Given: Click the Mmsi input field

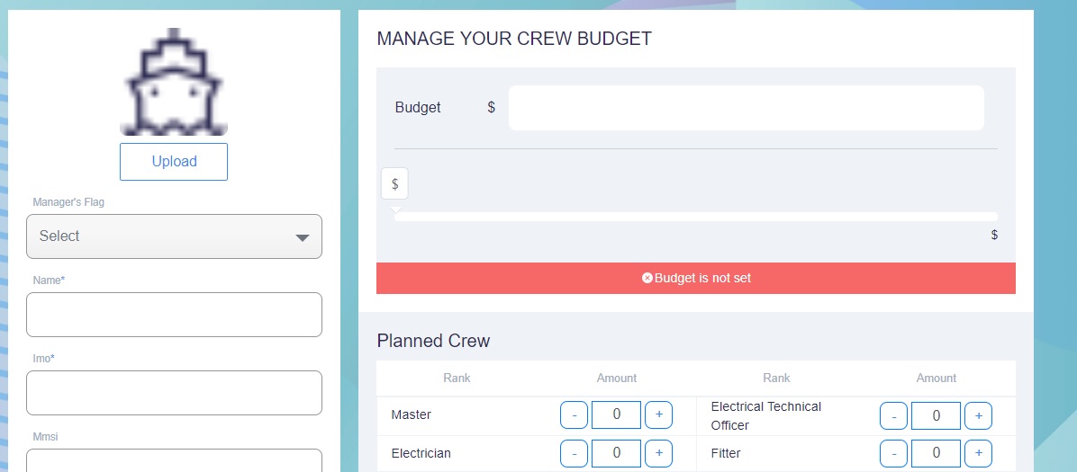Looking at the screenshot, I should pos(174,459).
